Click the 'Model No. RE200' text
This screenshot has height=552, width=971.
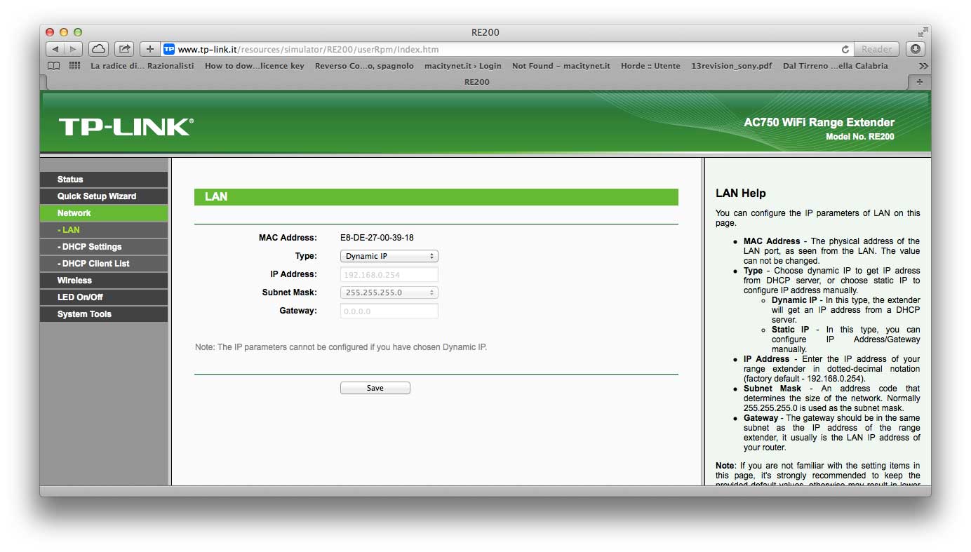[860, 137]
